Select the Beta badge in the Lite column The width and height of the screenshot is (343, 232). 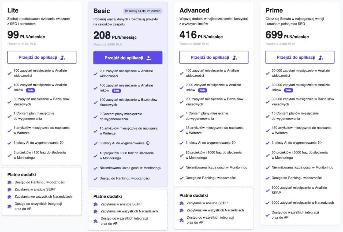point(30,90)
